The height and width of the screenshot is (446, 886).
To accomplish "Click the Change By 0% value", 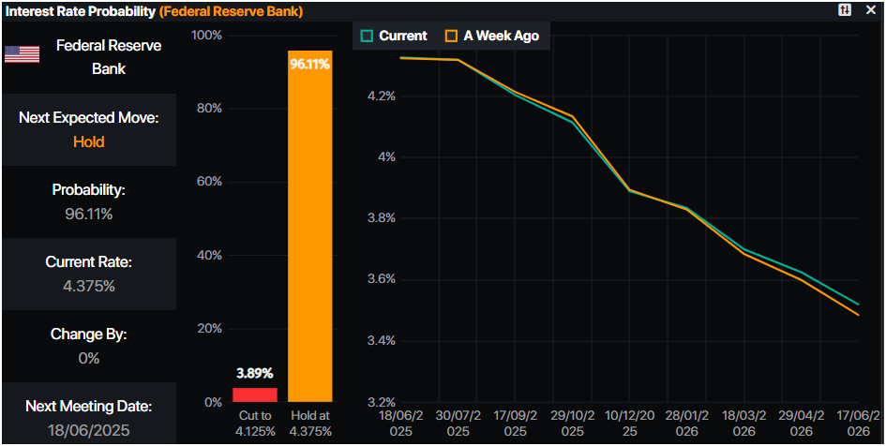I will click(89, 358).
